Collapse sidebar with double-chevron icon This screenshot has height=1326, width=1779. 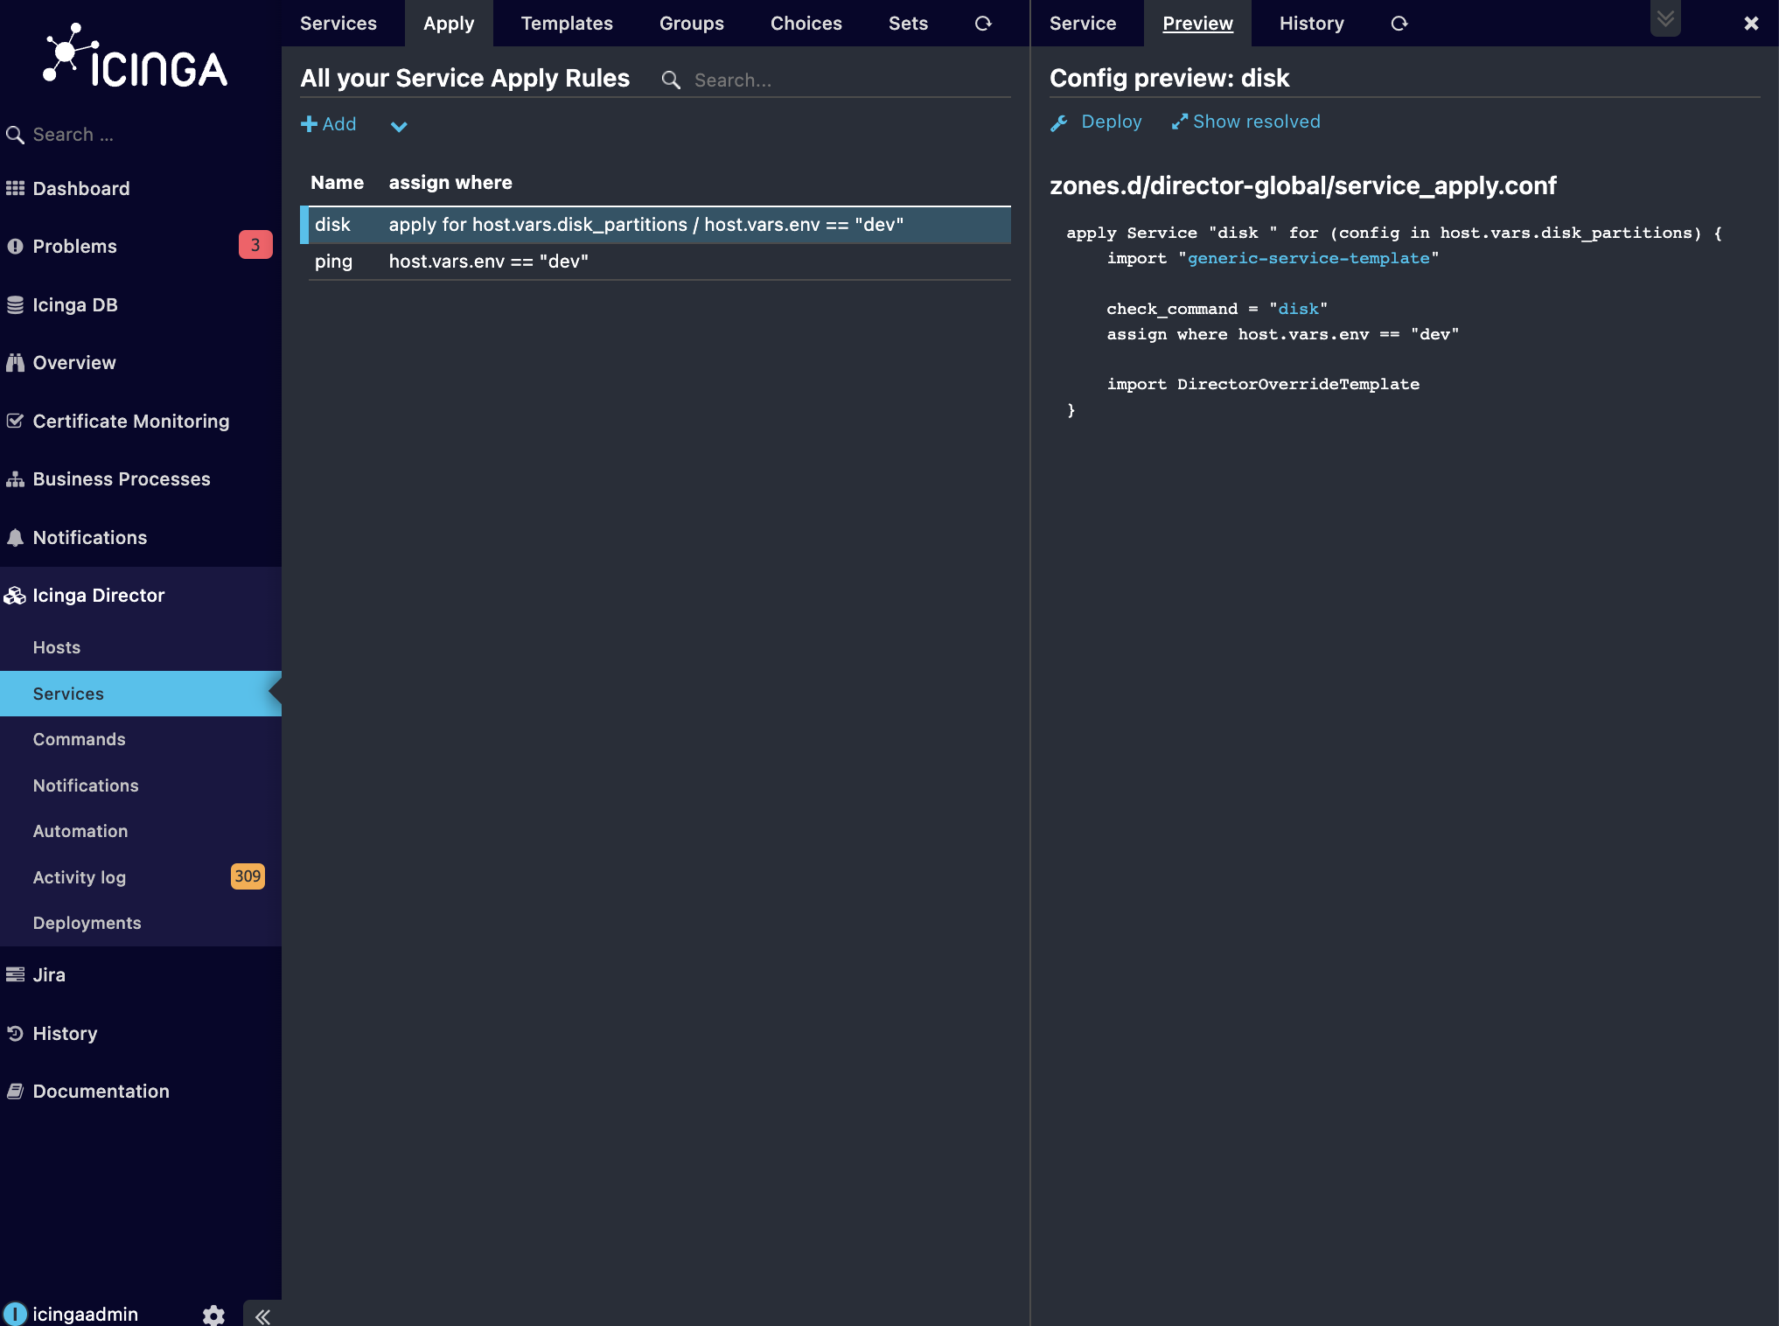click(x=262, y=1316)
